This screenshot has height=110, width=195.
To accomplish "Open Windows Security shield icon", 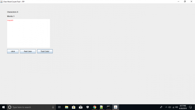I will click(88, 107).
